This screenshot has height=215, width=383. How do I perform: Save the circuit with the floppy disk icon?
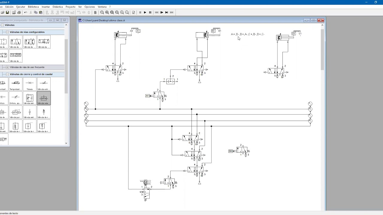click(7, 12)
